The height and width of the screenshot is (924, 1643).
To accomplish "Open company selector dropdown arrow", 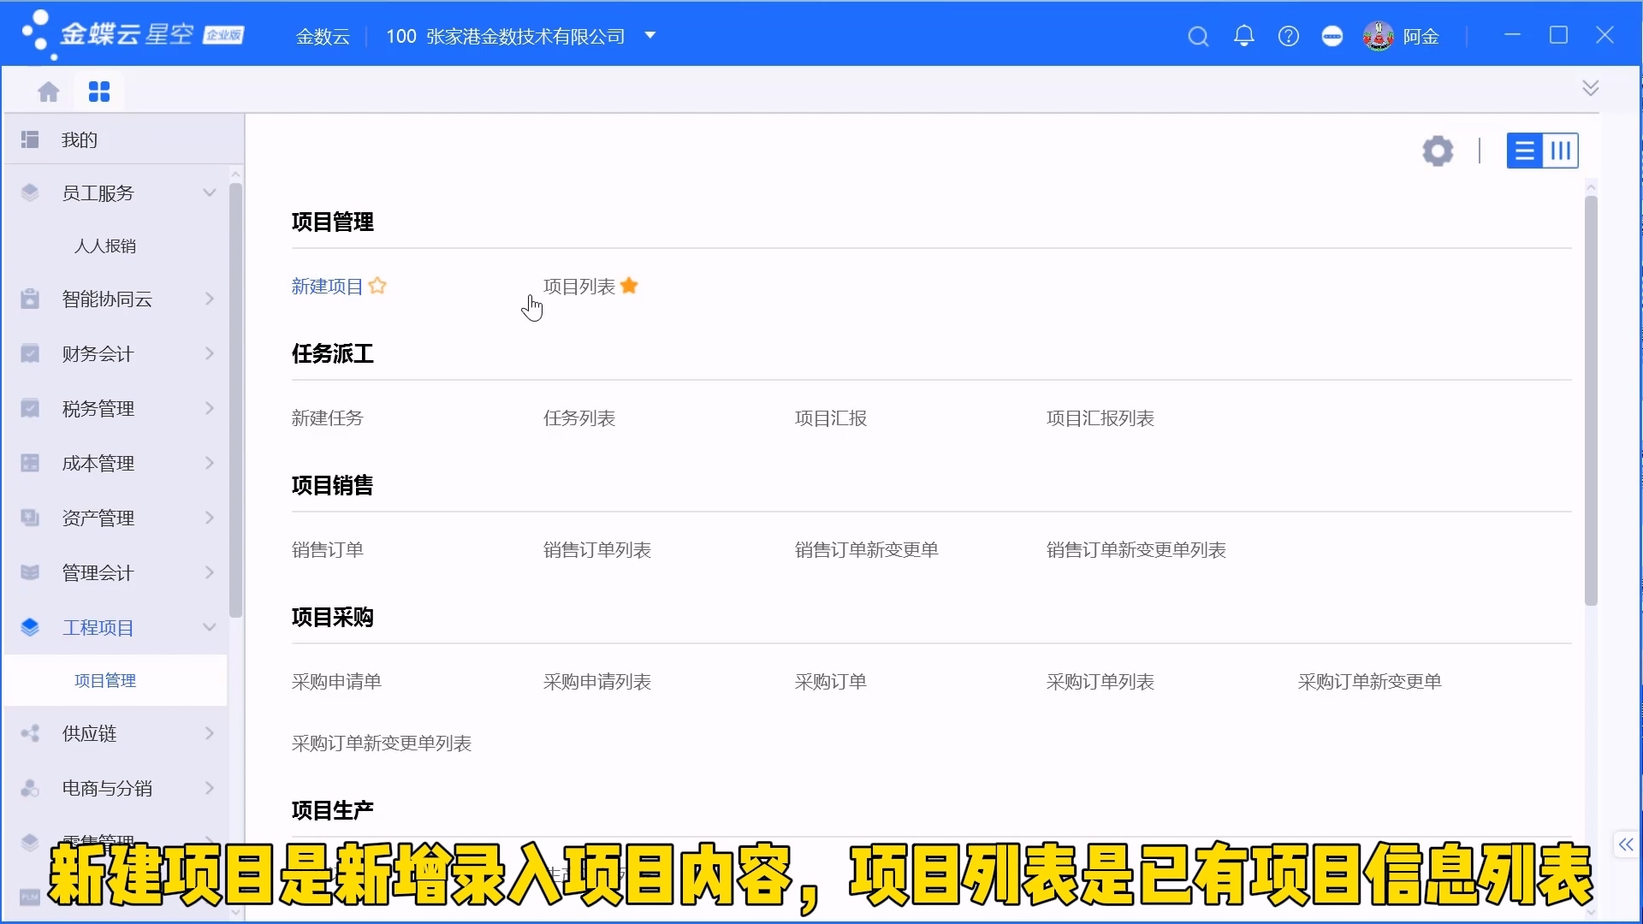I will click(x=650, y=36).
